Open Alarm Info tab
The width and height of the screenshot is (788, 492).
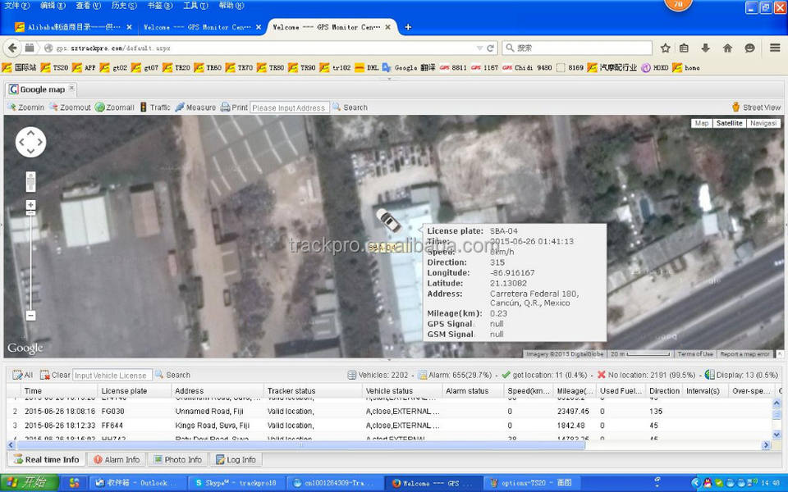coord(116,459)
